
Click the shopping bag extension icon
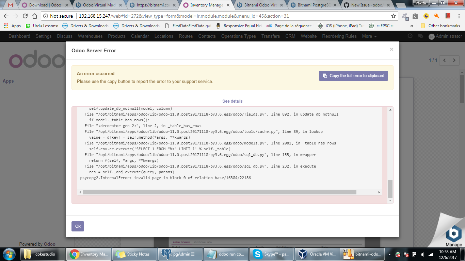pyautogui.click(x=415, y=16)
